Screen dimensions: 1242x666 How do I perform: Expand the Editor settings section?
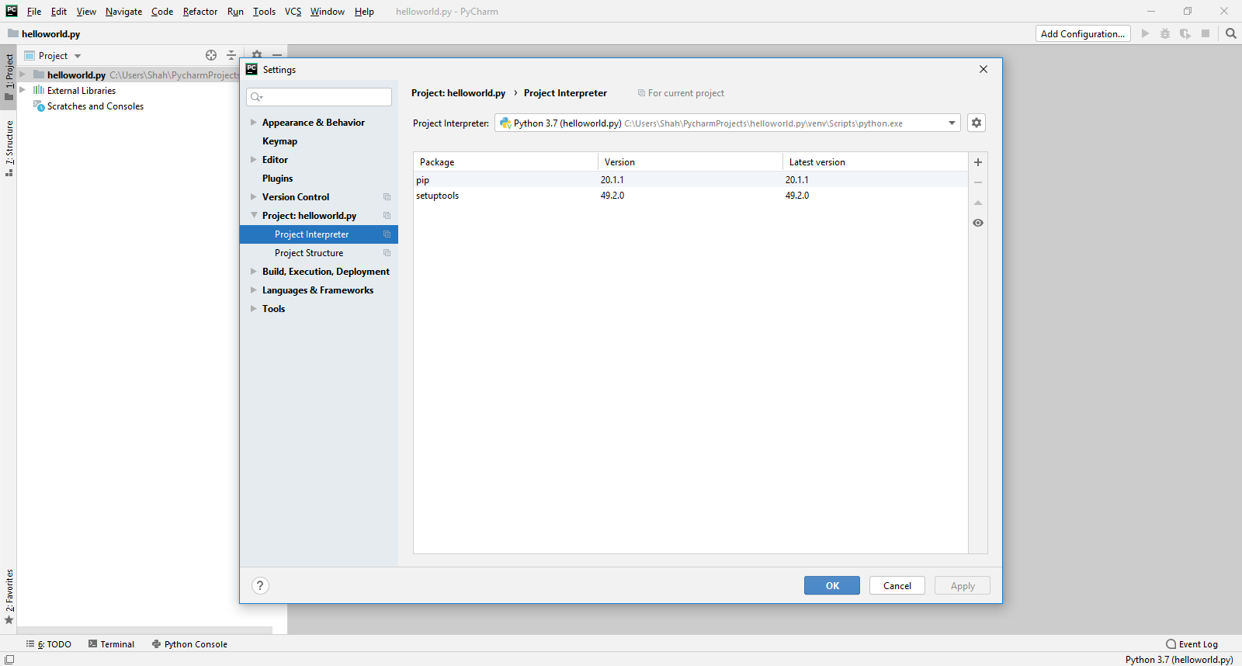254,160
